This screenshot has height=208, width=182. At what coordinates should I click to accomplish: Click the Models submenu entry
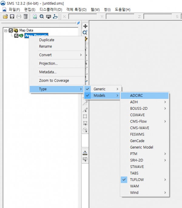(103, 96)
